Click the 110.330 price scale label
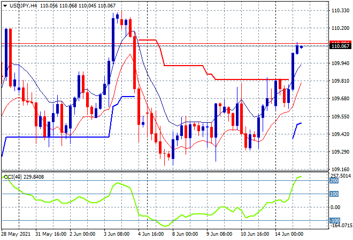The width and height of the screenshot is (353, 240). (340, 10)
